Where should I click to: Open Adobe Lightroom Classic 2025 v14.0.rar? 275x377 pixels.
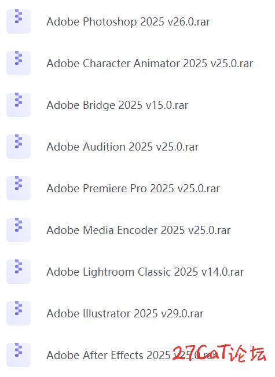pyautogui.click(x=145, y=272)
